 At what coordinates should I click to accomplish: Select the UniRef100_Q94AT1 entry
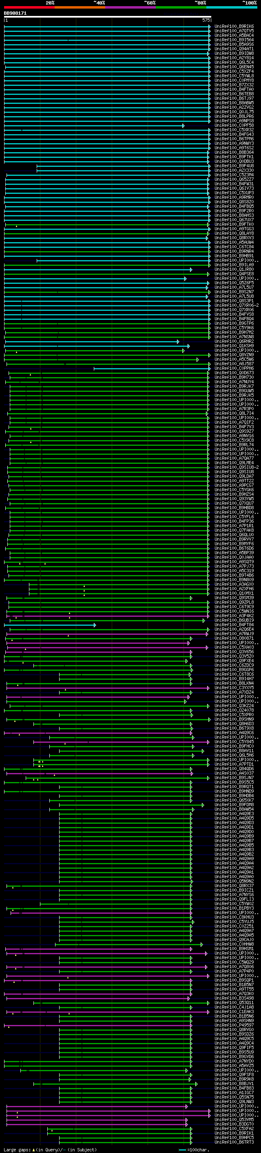(234, 49)
